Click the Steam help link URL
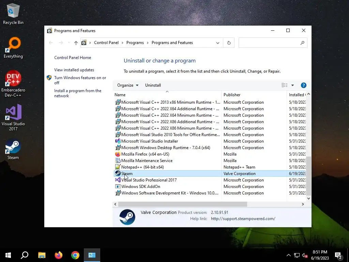Screen dimensions: 349x262 click(x=243, y=219)
